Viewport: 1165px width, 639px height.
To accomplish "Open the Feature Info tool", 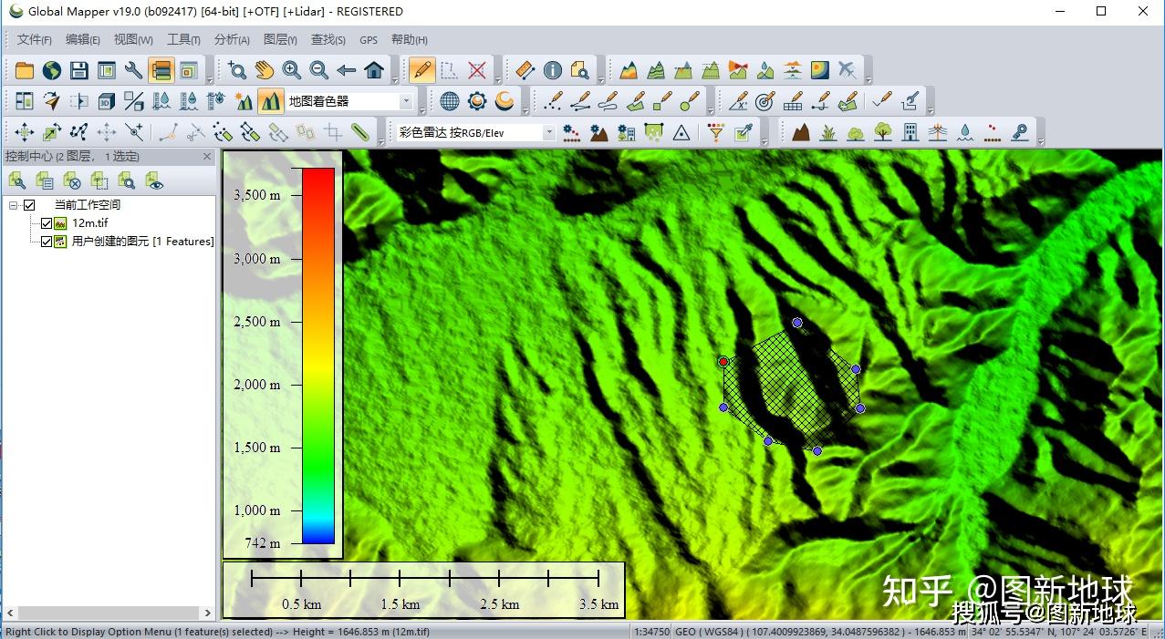I will 553,70.
